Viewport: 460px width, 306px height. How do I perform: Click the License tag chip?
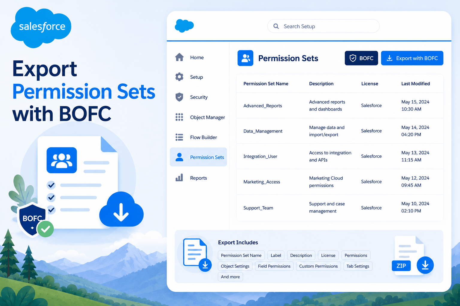[328, 255]
